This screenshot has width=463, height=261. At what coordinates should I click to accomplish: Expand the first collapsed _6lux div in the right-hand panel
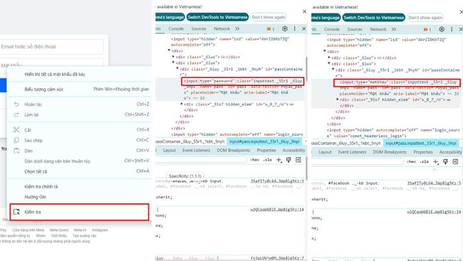pyautogui.click(x=329, y=58)
